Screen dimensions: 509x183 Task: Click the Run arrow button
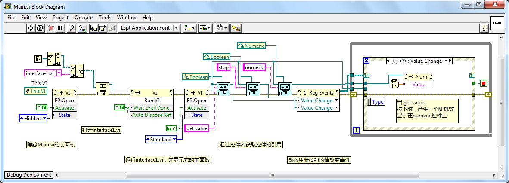pos(31,28)
